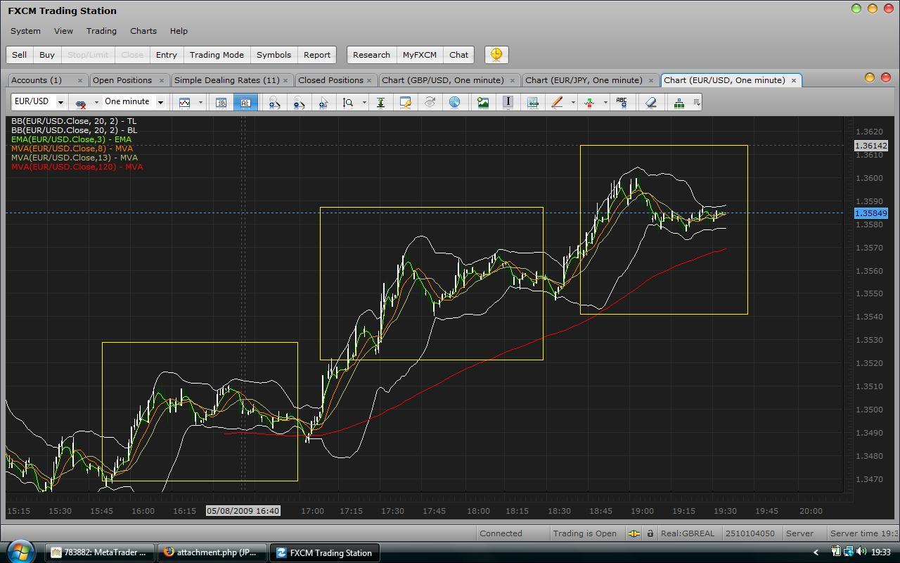
Task: Open the System menu
Action: point(25,31)
